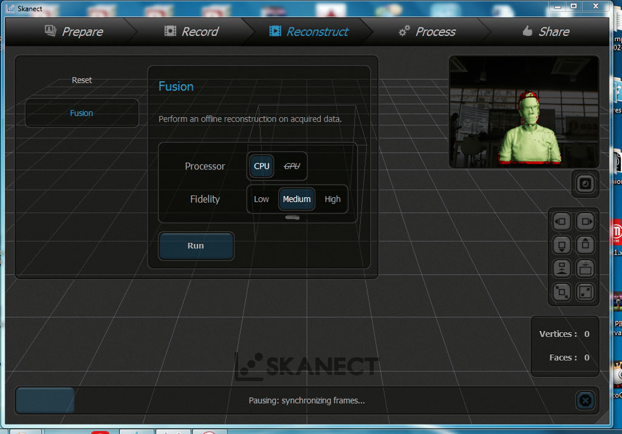
Task: Click the progress bar at bottom left
Action: tap(45, 400)
